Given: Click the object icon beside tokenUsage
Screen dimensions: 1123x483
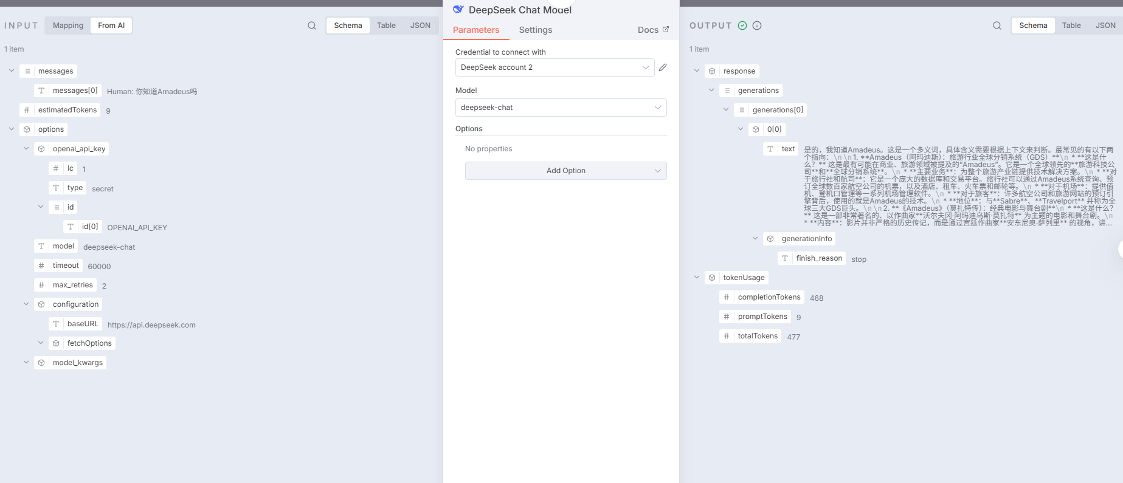Looking at the screenshot, I should [712, 278].
